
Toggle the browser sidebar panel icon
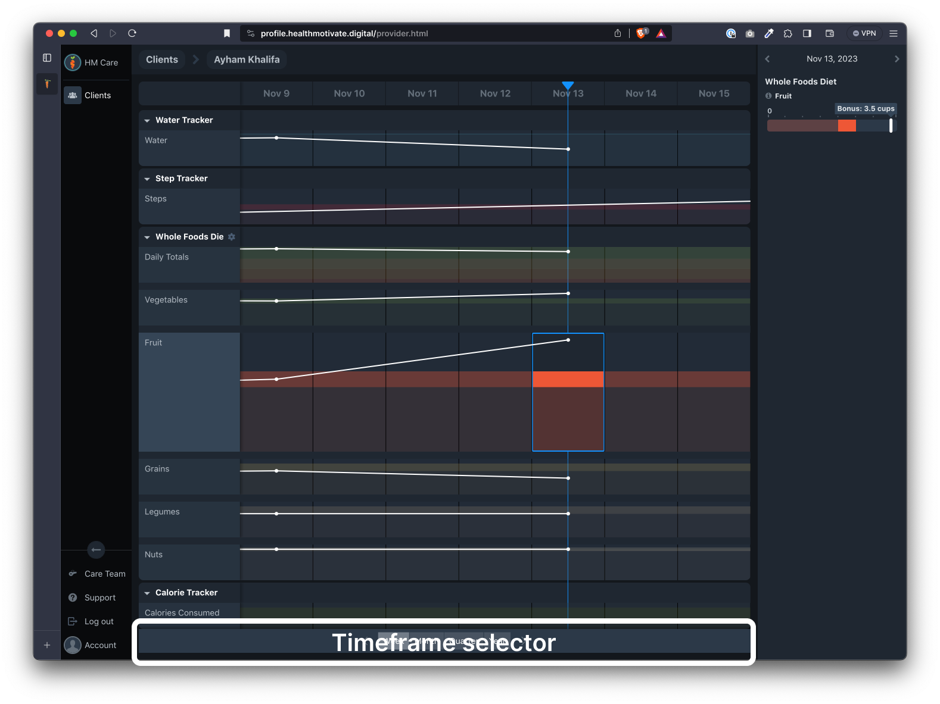(807, 33)
